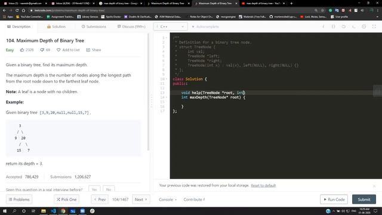
Task: Open Chrome from the taskbar
Action: pos(63,211)
